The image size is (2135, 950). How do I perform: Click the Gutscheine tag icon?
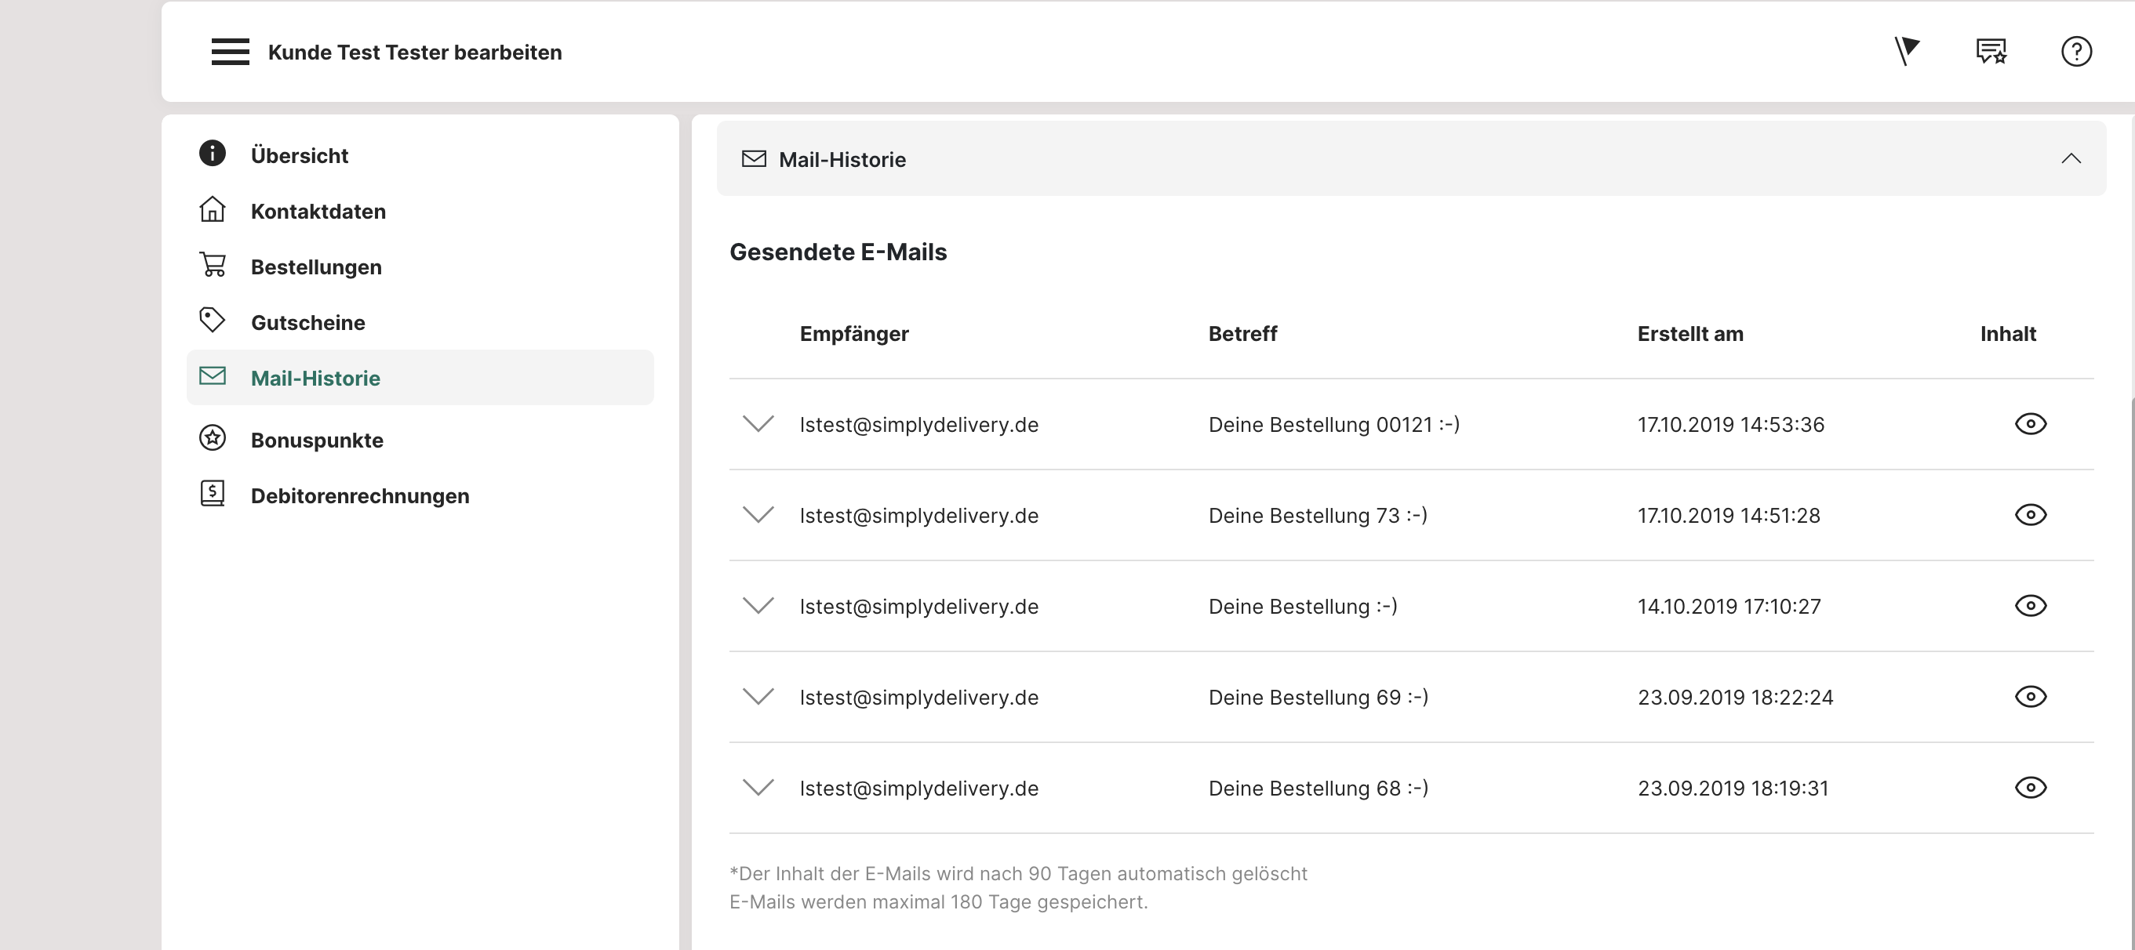pyautogui.click(x=213, y=321)
